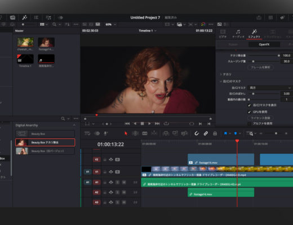Toggle timeline Snapping magnet icon
293x225 pixels.
197,133
